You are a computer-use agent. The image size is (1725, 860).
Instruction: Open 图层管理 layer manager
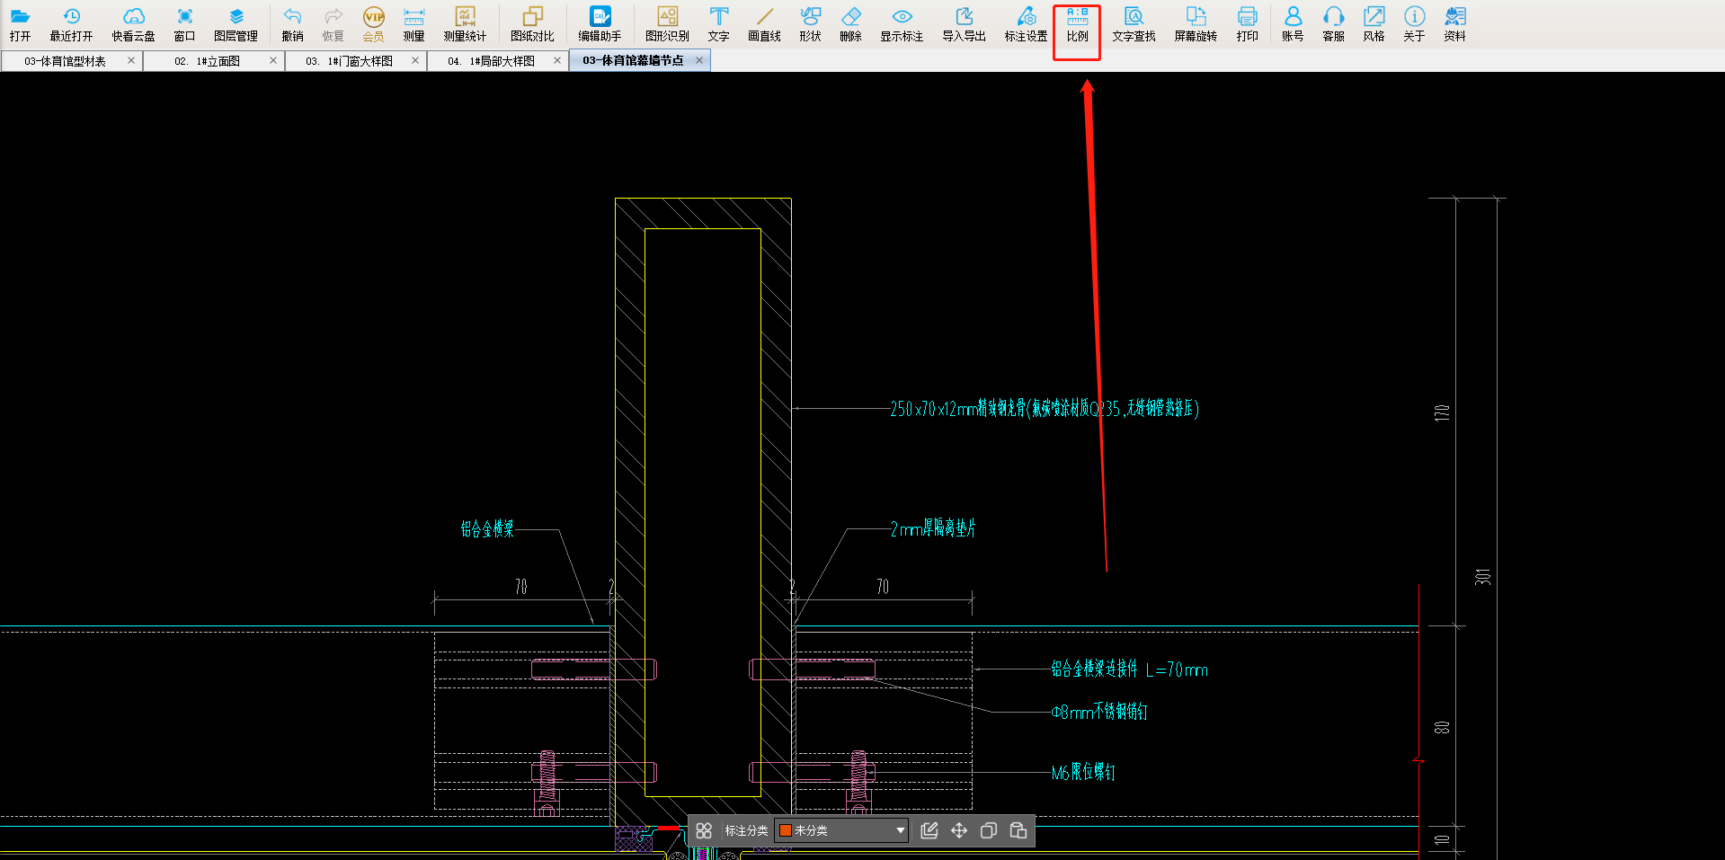(236, 24)
